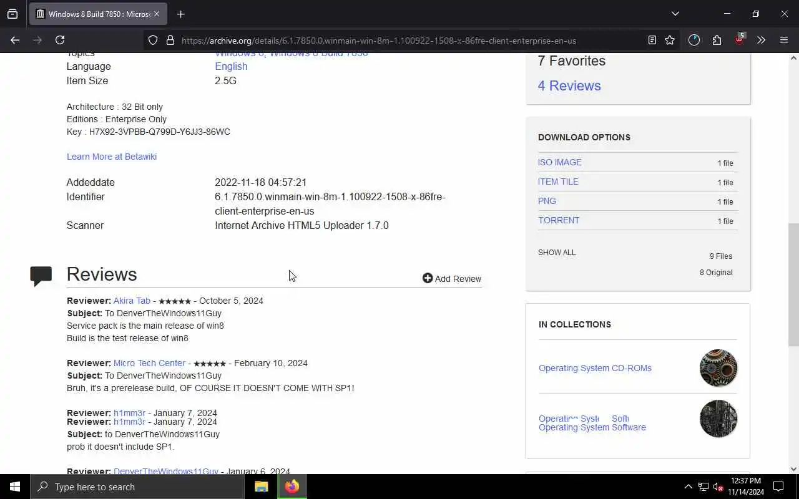Click the Add Review button
Image resolution: width=799 pixels, height=499 pixels.
coord(452,279)
